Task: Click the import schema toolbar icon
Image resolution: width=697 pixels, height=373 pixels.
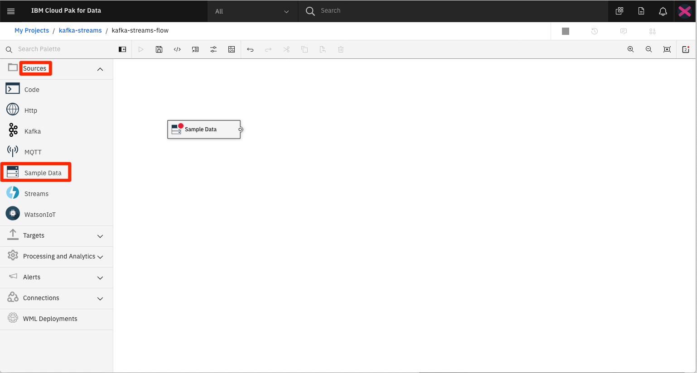Action: [x=195, y=49]
